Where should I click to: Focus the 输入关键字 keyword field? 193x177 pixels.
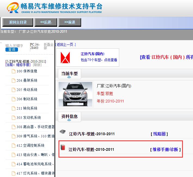pyautogui.click(x=14, y=46)
